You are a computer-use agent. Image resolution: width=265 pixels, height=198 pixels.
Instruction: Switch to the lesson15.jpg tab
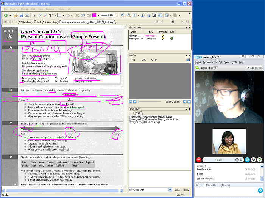51,22
